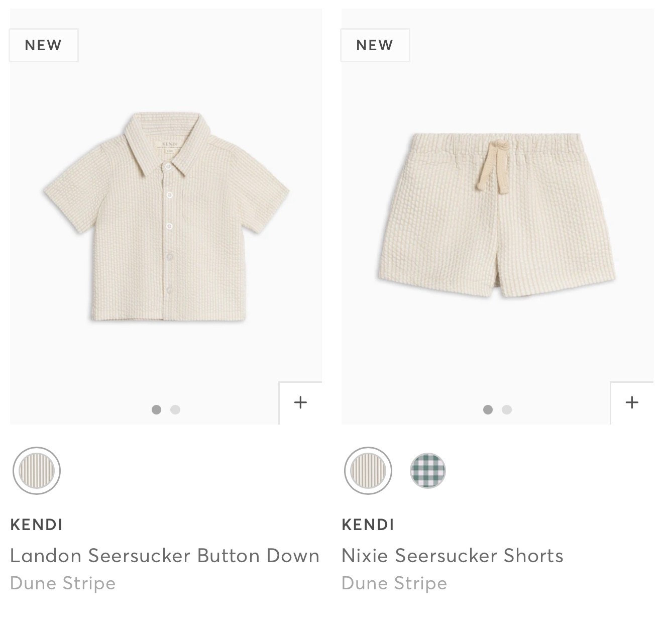This screenshot has width=663, height=626.
Task: Show second image of Nixie shorts
Action: (x=507, y=409)
